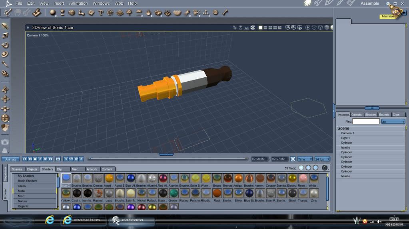
Task: Collapse the right panel side handle
Action: click(334, 111)
